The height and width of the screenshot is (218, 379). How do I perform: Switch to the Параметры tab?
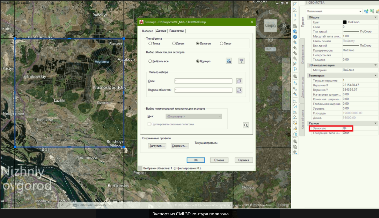[x=176, y=31]
